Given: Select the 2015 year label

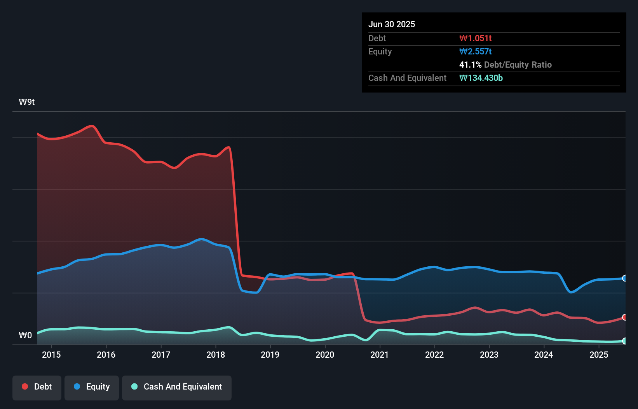Looking at the screenshot, I should coord(51,355).
